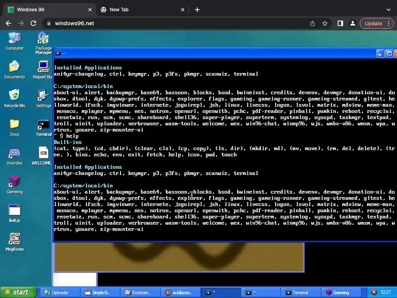Open the start menu
The width and height of the screenshot is (397, 298).
coord(18,293)
